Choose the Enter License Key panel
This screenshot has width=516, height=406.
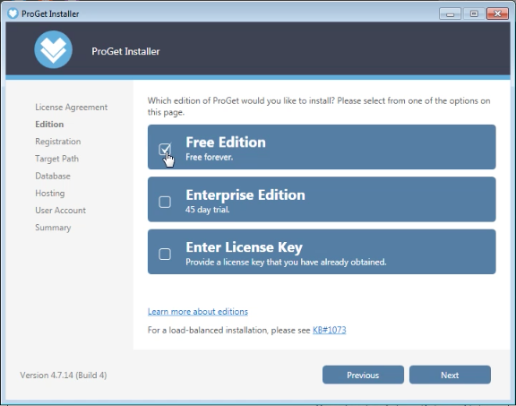coord(322,252)
